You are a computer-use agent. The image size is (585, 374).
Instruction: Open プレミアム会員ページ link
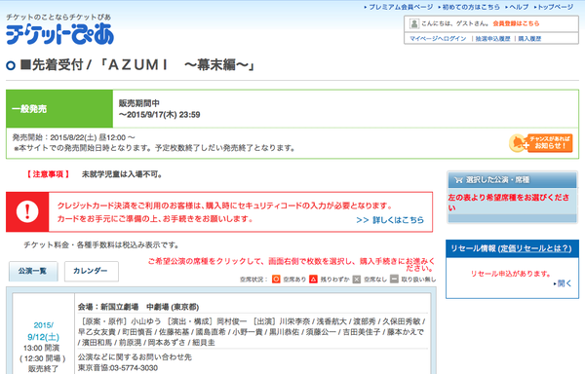point(401,7)
